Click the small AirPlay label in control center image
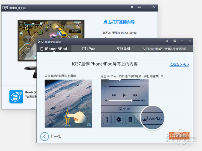This screenshot has height=151, width=202. pos(125,109)
